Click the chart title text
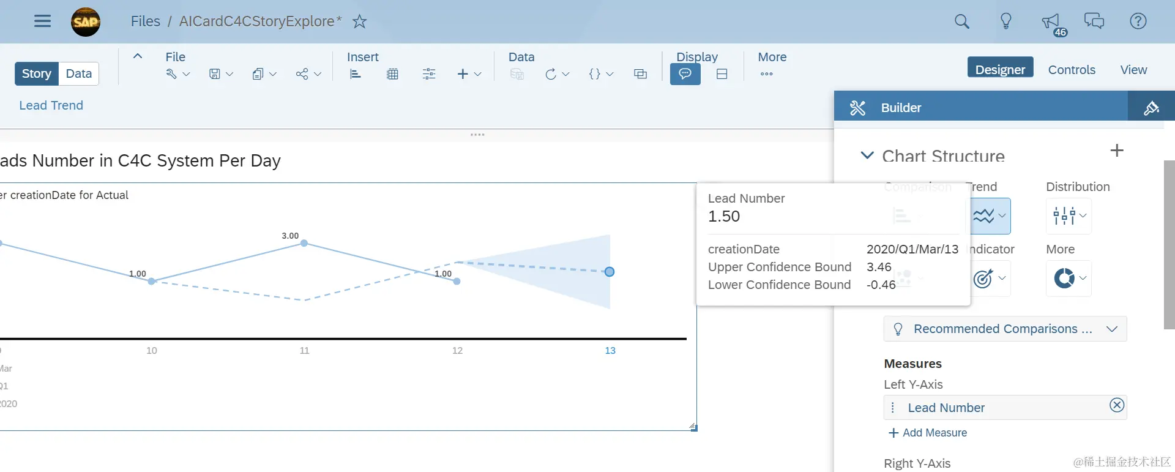 point(140,160)
